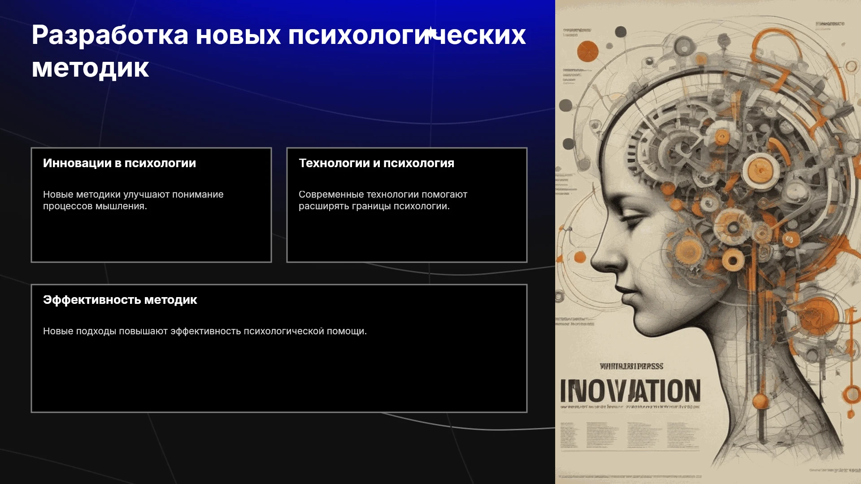Click the small orange dot left of the nose
The image size is (861, 484).
[x=580, y=257]
